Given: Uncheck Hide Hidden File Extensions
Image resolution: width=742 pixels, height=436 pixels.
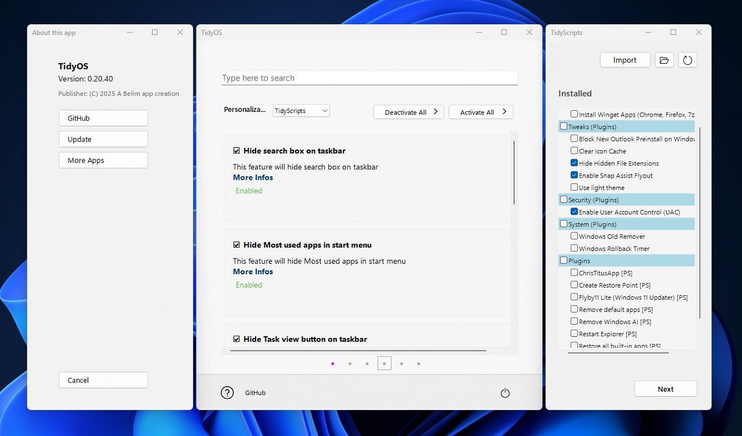Looking at the screenshot, I should click(574, 163).
